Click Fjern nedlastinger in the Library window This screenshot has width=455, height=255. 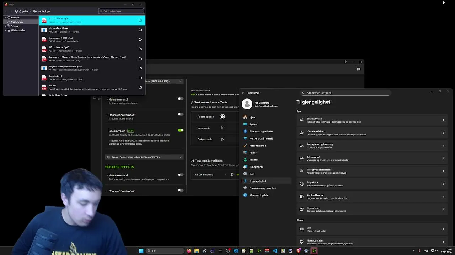(42, 11)
